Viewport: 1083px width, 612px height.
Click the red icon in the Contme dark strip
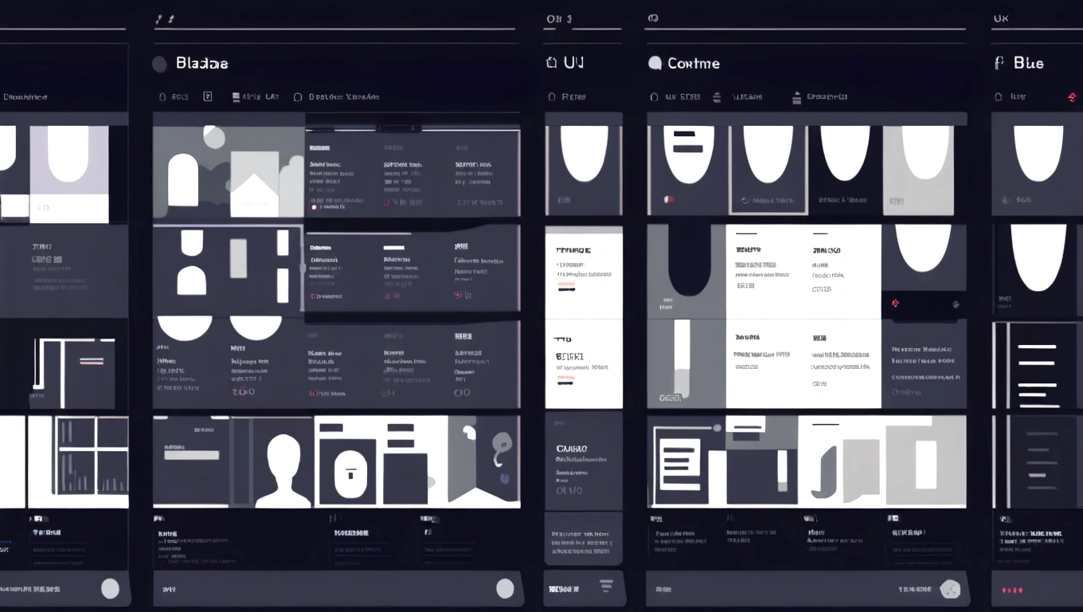pyautogui.click(x=895, y=304)
